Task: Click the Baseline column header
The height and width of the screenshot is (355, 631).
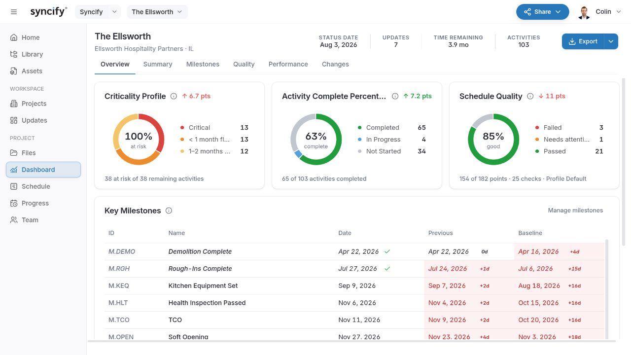Action: pos(530,233)
